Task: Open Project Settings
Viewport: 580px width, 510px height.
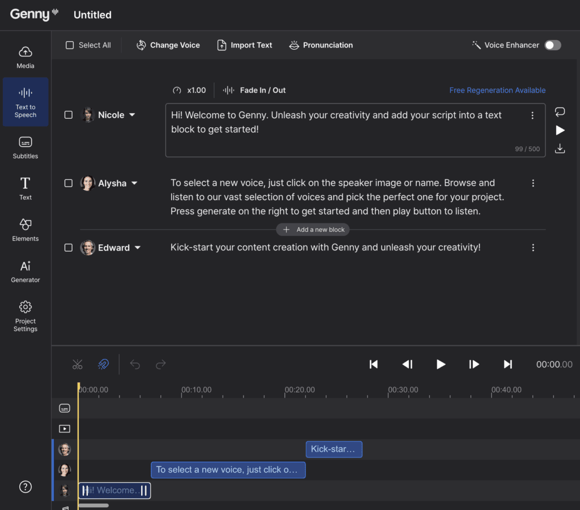Action: click(25, 316)
